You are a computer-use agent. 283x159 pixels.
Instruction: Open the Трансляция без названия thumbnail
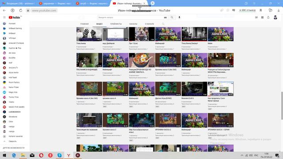(x=89, y=120)
